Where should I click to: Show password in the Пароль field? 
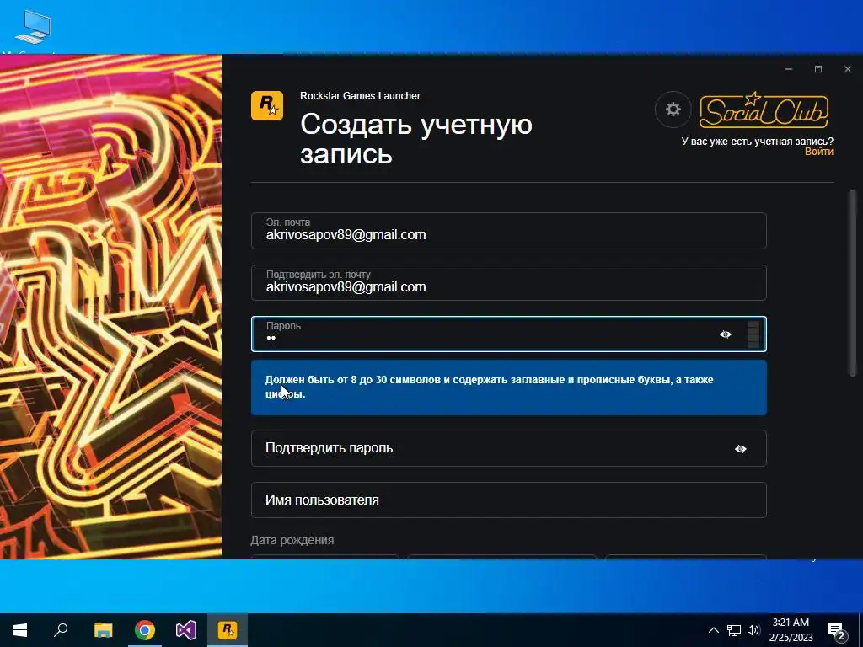pos(726,334)
